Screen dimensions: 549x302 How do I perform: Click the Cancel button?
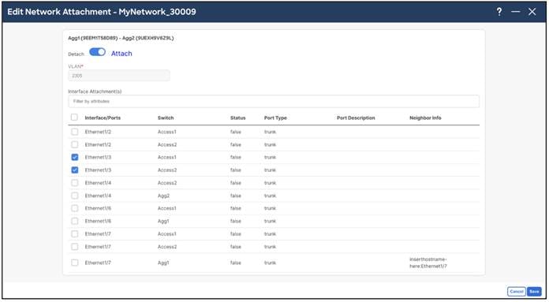[517, 291]
